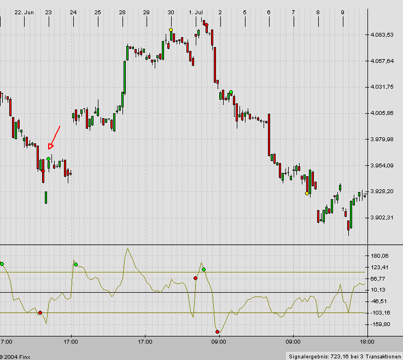
Task: Select the "9" date label at the top right
Action: click(x=342, y=12)
